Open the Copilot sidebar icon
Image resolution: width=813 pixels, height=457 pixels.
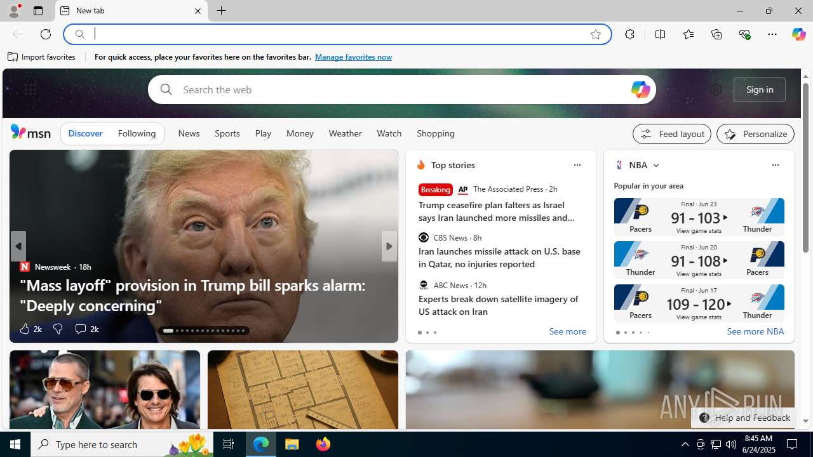tap(798, 34)
